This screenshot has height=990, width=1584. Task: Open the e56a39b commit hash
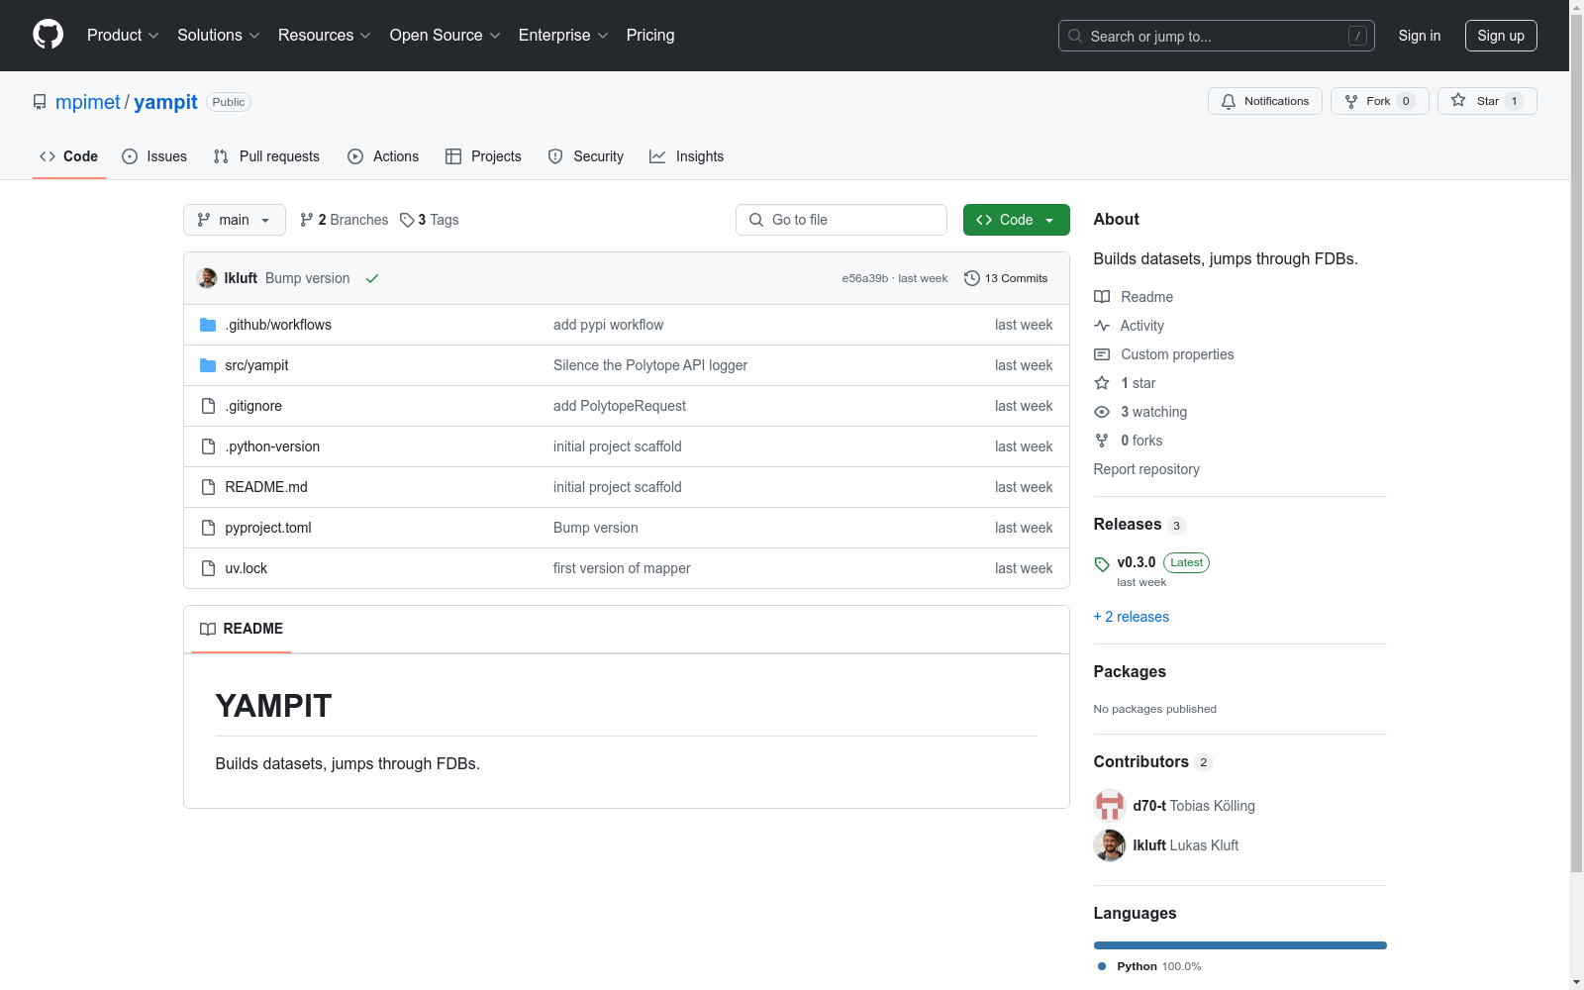click(865, 278)
